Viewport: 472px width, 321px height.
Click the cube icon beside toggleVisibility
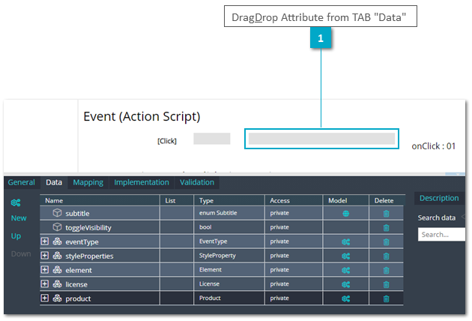tap(57, 227)
